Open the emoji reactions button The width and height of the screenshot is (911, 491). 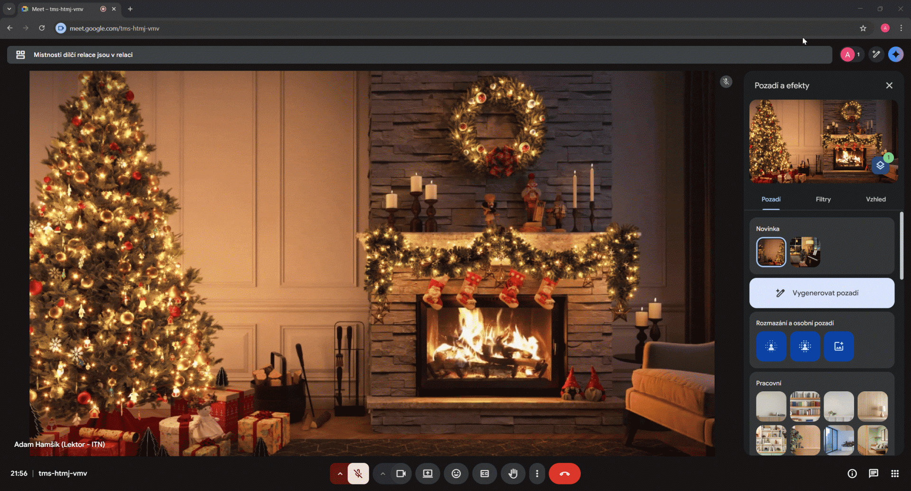[x=456, y=473]
